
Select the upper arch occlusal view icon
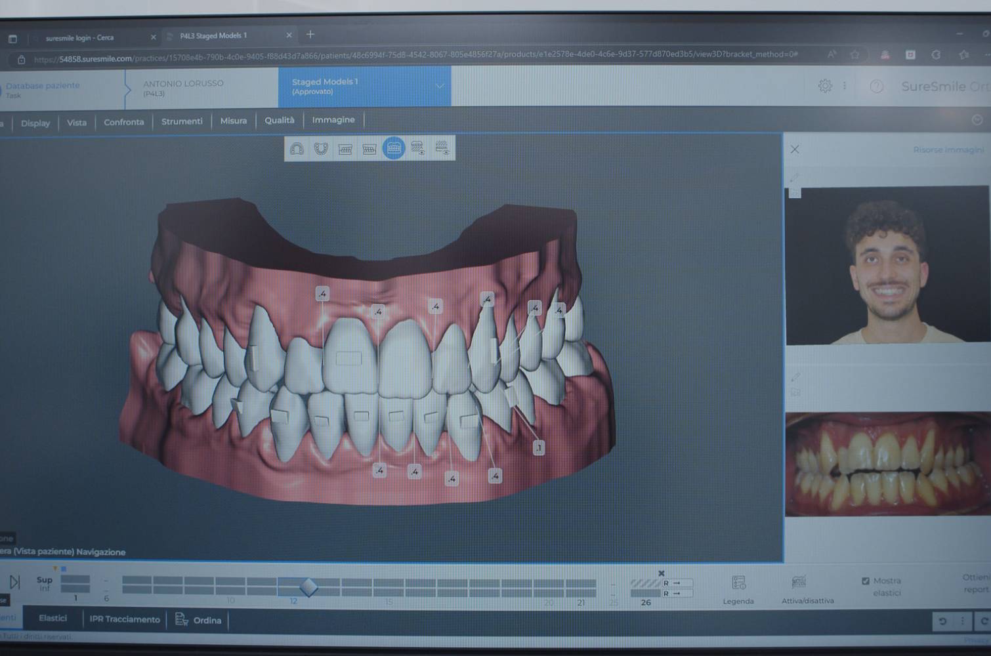(x=297, y=149)
